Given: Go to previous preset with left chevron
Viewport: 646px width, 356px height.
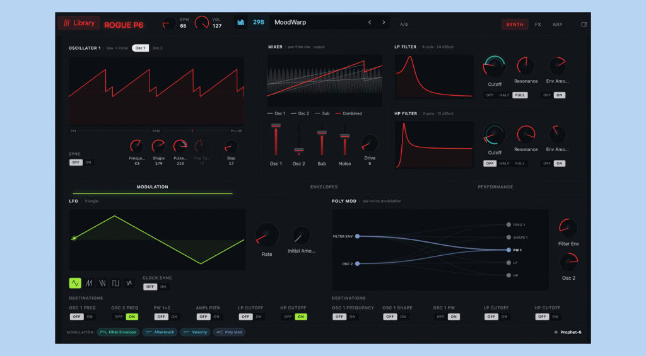Looking at the screenshot, I should [x=370, y=22].
